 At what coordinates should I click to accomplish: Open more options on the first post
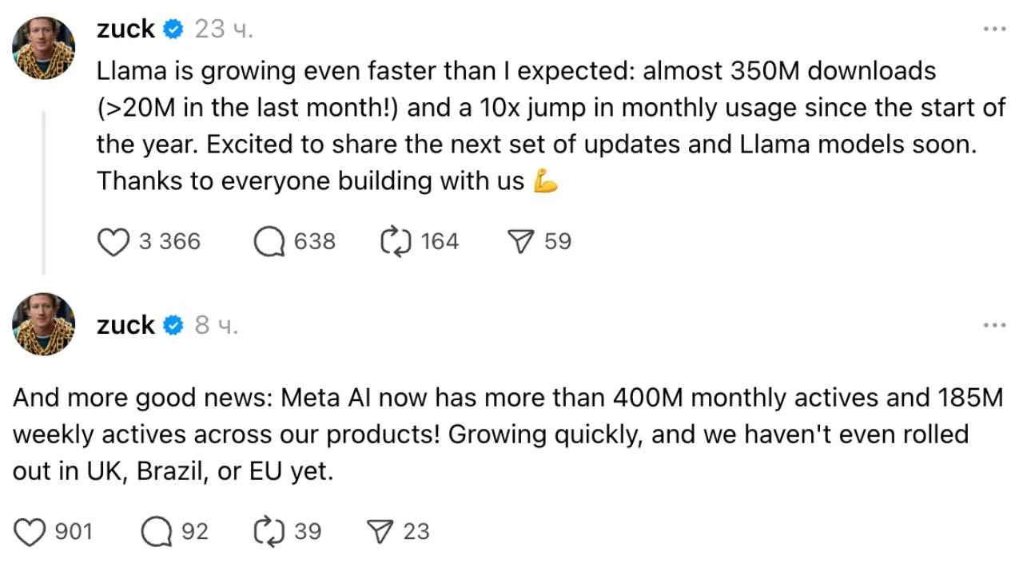click(994, 30)
